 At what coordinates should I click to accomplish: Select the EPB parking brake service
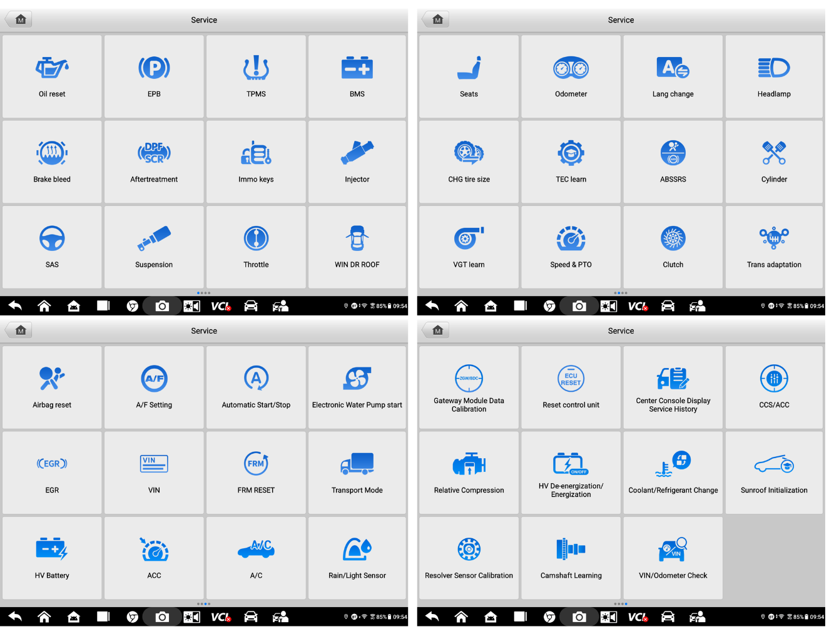[154, 76]
